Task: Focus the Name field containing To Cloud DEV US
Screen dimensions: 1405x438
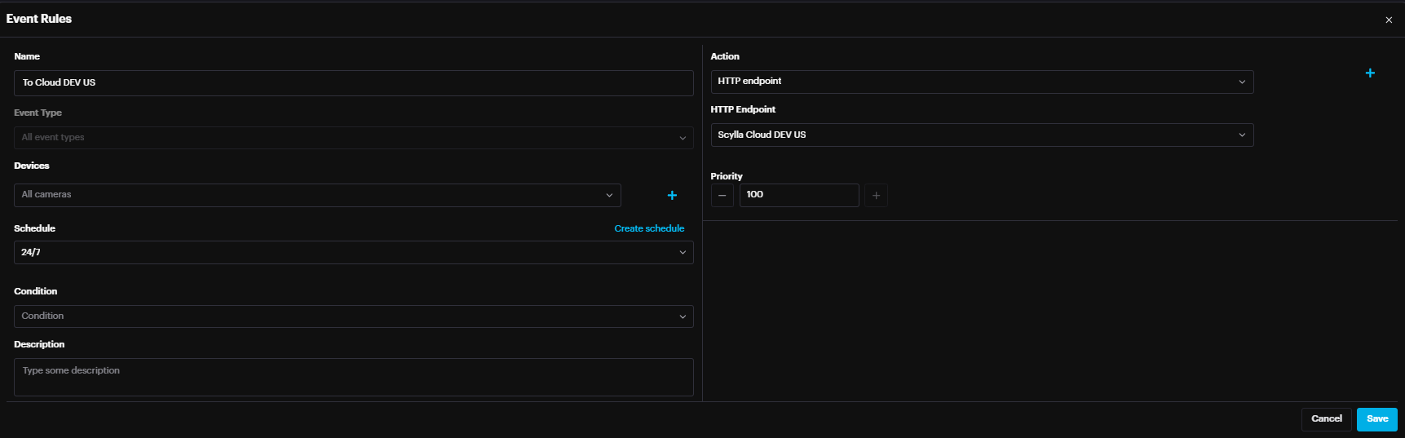Action: pos(353,83)
